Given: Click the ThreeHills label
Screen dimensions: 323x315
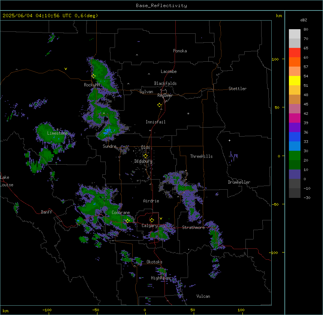Looking at the screenshot, I should pyautogui.click(x=201, y=156).
